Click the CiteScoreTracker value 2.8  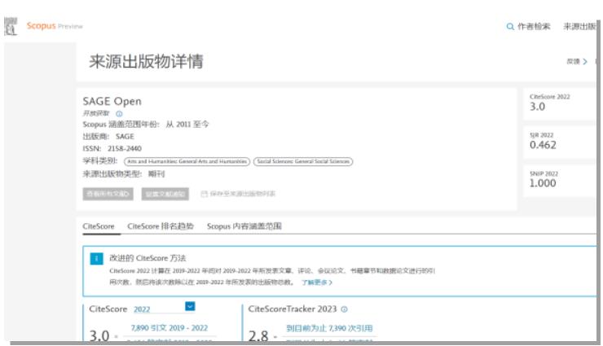point(258,336)
